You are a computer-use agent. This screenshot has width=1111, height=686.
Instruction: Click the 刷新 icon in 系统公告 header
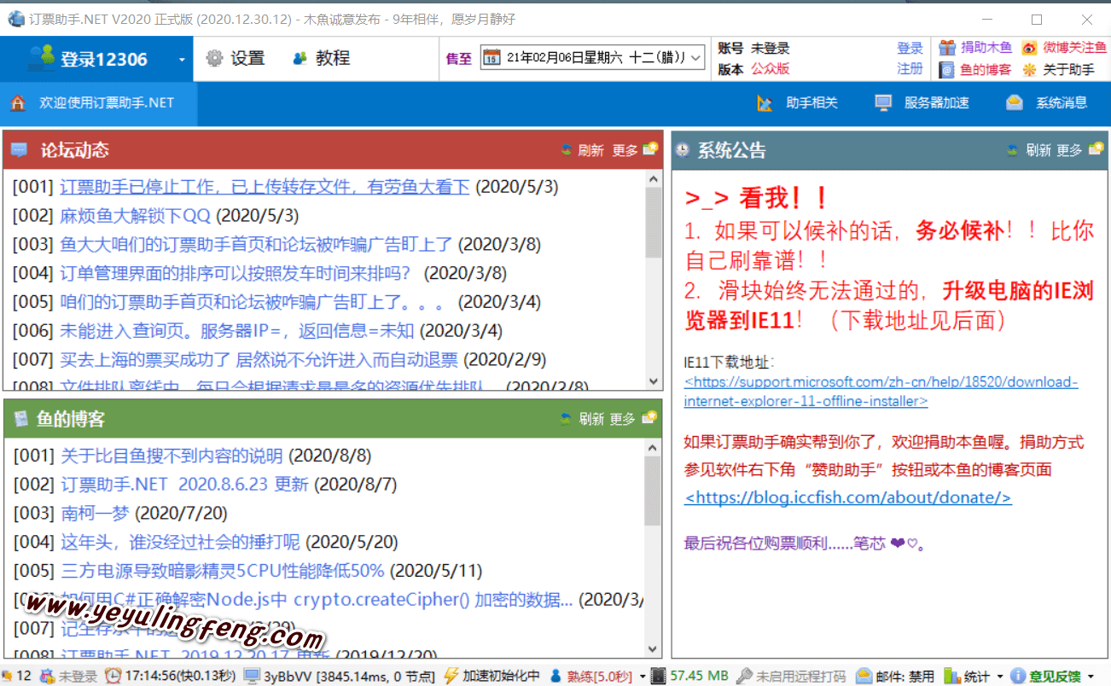(1013, 150)
